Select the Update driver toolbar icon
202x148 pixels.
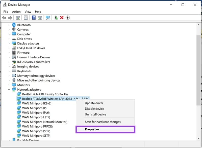[x=56, y=18]
